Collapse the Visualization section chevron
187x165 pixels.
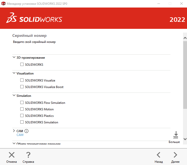point(14,73)
